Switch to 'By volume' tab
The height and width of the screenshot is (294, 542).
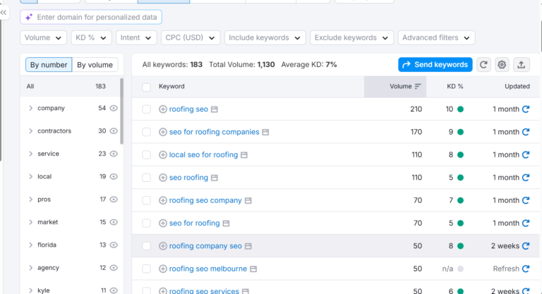pos(95,65)
